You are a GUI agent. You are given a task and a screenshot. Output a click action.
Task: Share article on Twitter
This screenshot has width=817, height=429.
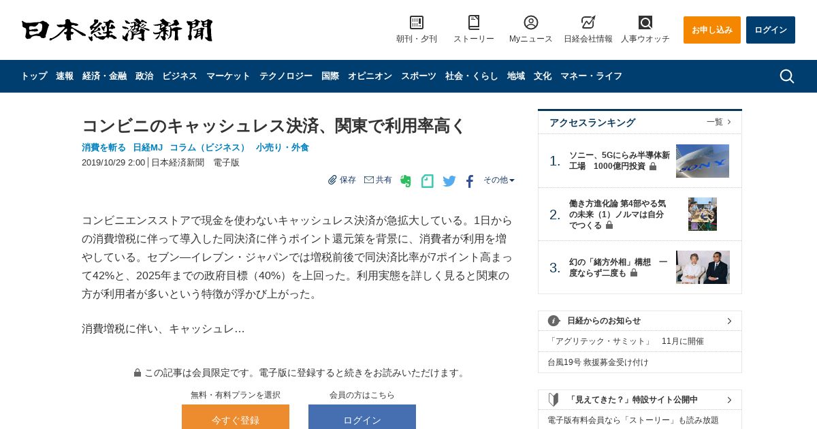449,181
